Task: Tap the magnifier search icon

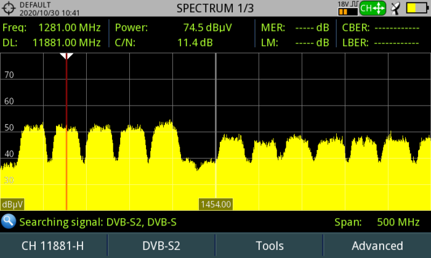Action: click(x=9, y=221)
